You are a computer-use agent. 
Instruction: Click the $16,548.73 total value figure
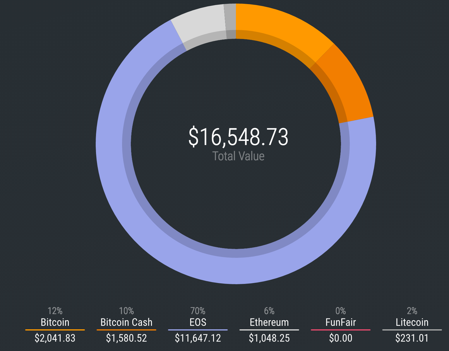coord(238,137)
